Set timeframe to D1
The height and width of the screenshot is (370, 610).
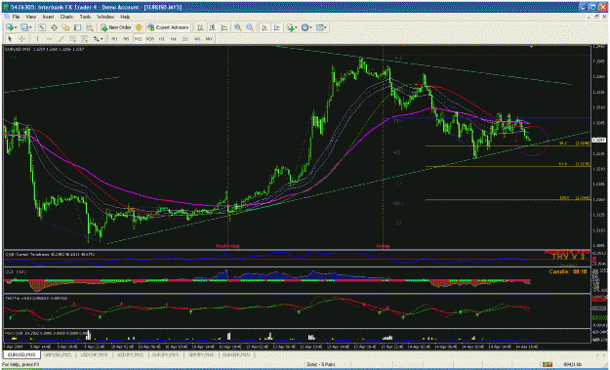pos(185,39)
